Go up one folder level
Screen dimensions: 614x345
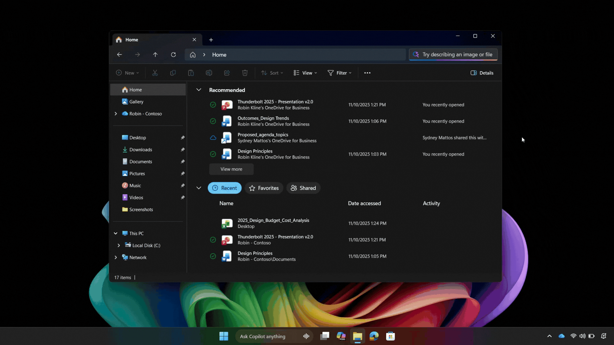[155, 55]
